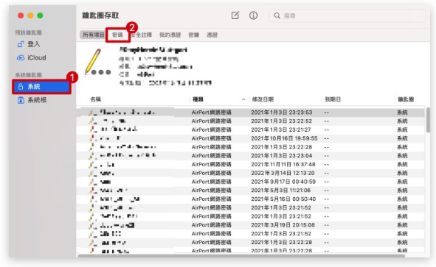Close the Keychain Access window
The width and height of the screenshot is (436, 267).
(x=21, y=15)
